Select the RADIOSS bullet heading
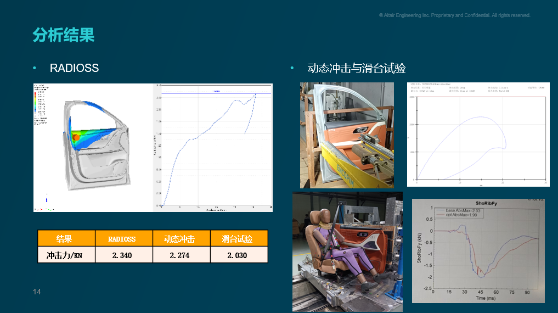558x313 pixels. click(x=74, y=68)
